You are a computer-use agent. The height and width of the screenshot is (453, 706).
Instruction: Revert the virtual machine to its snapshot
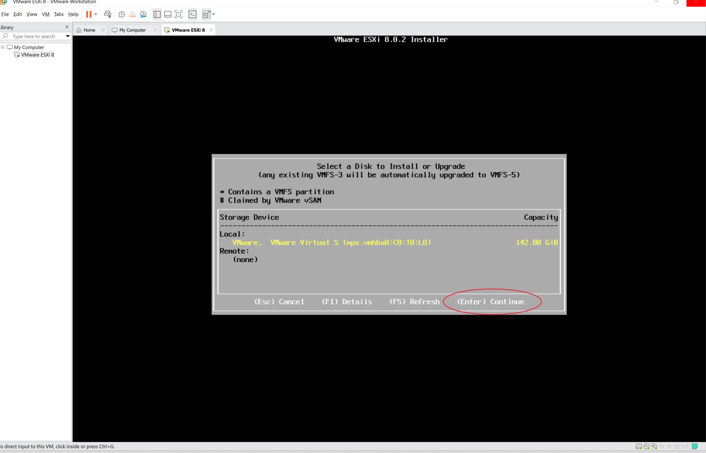point(132,14)
